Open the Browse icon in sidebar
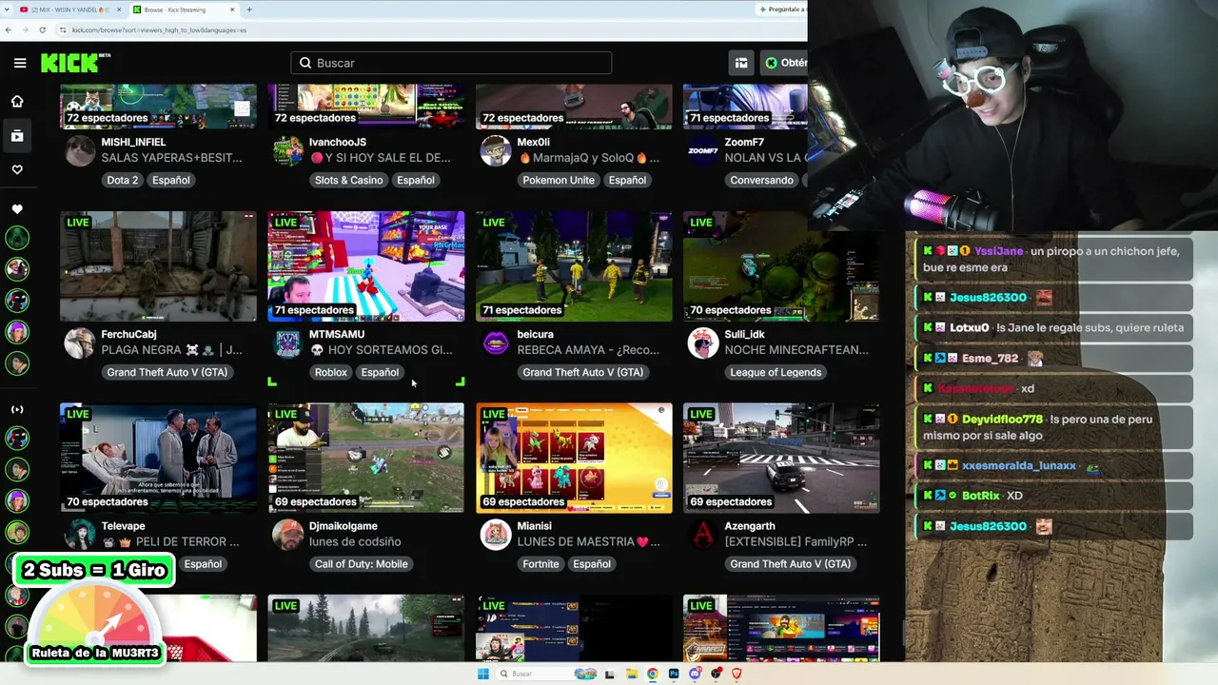The height and width of the screenshot is (685, 1218). click(17, 136)
